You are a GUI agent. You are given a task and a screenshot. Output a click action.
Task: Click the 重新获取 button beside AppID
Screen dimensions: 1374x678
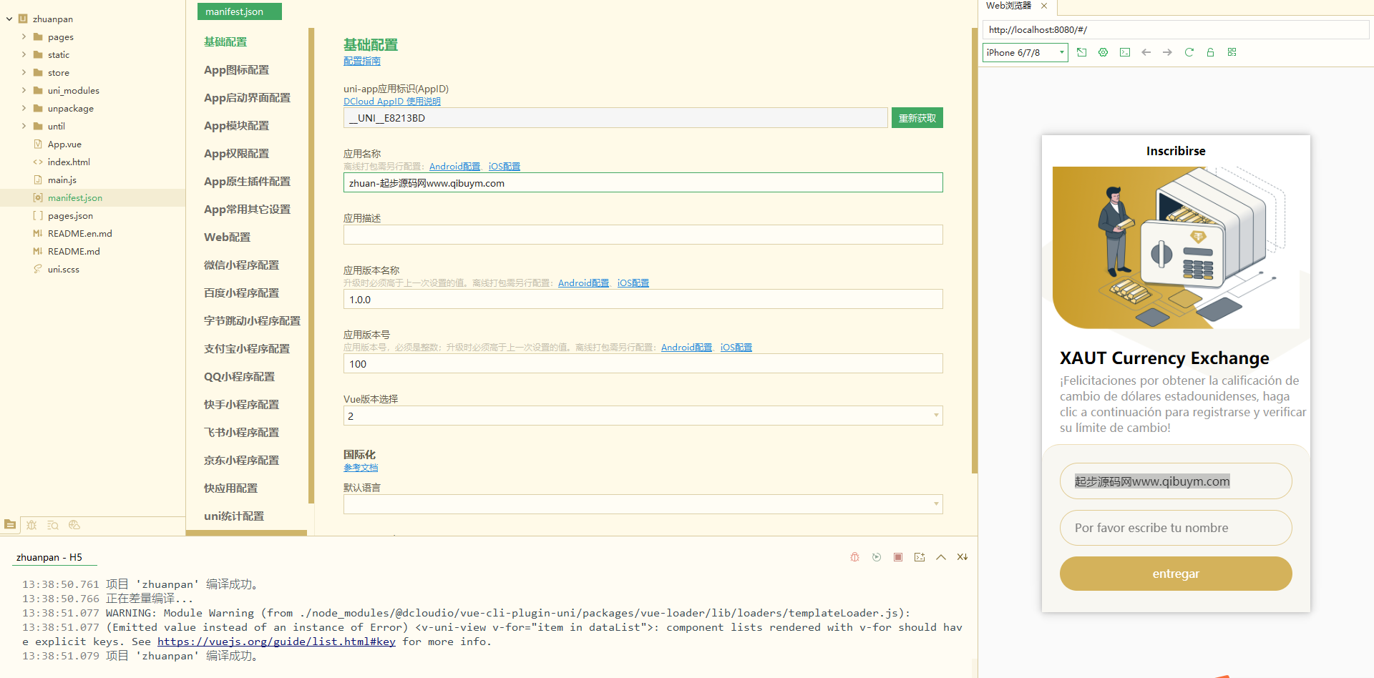917,118
